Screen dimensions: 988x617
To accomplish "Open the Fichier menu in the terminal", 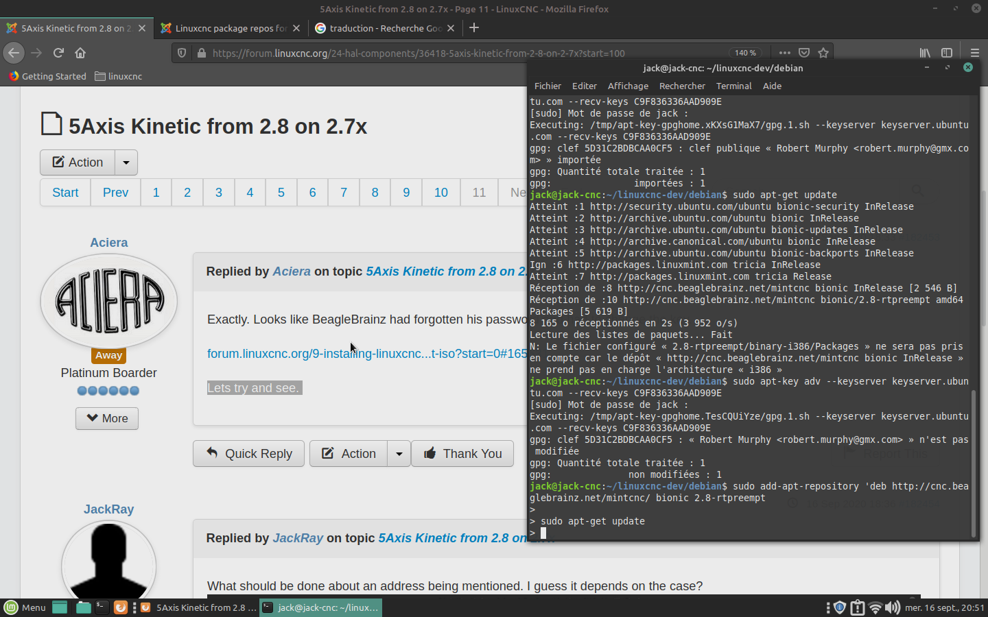I will tap(548, 86).
